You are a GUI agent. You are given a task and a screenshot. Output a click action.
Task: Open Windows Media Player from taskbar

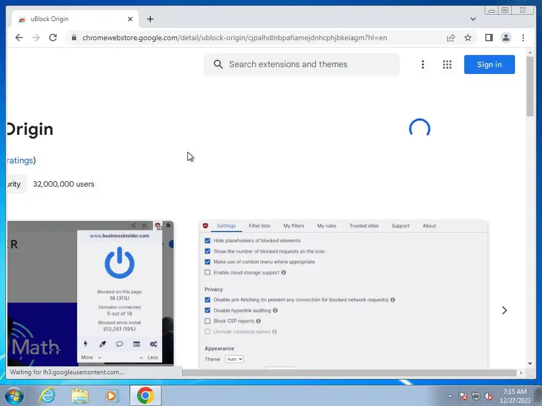click(111, 395)
